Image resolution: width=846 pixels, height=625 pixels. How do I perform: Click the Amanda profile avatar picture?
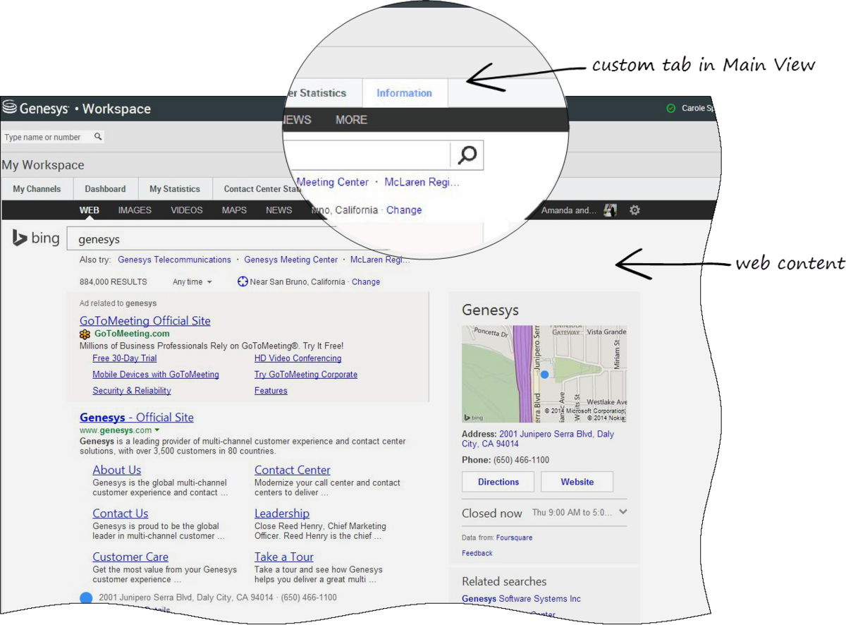pos(611,210)
